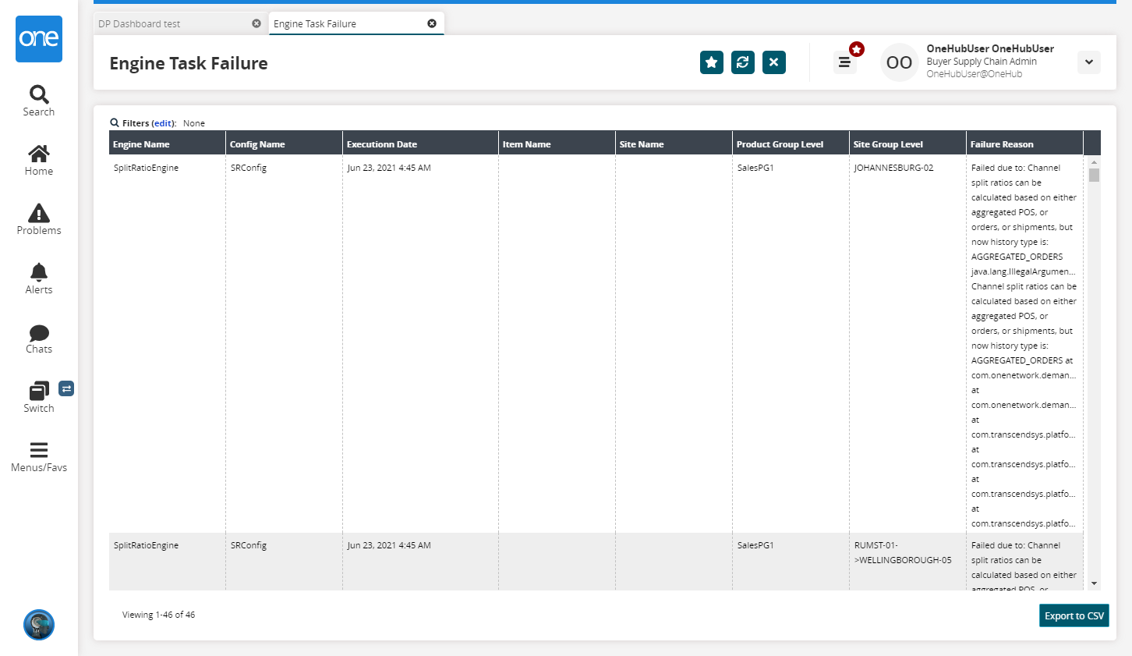Screen dimensions: 1132x656
Task: Open the Menus/Favs hamburger menu
Action: 39,456
